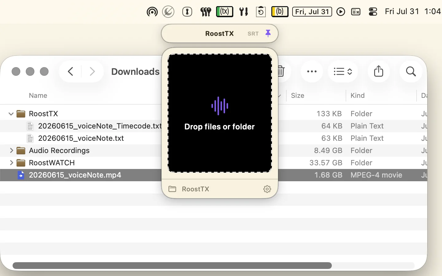Toggle the purple pin in RoostTX popup
442x276 pixels.
click(x=268, y=33)
